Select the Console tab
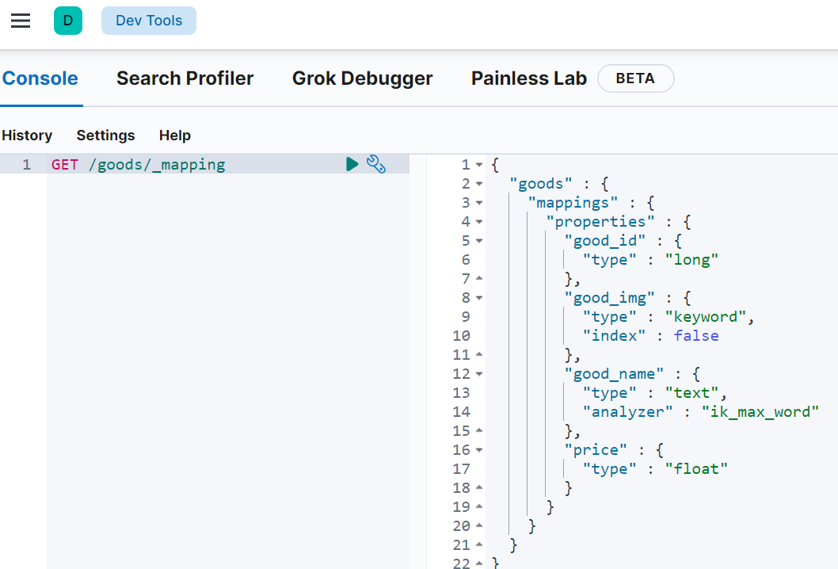This screenshot has width=838, height=569. point(40,78)
